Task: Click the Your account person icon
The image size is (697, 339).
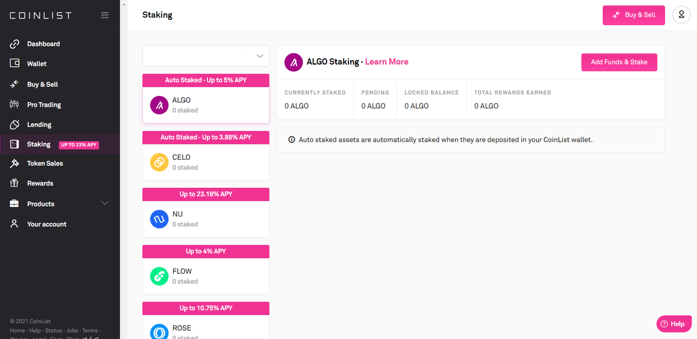Action: point(15,224)
